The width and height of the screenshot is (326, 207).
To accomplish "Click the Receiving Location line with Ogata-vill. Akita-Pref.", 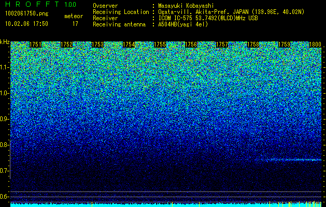I will point(199,12).
